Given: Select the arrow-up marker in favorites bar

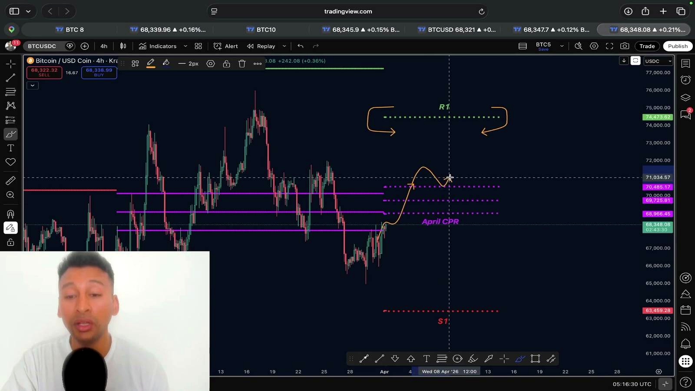Looking at the screenshot, I should click(410, 359).
